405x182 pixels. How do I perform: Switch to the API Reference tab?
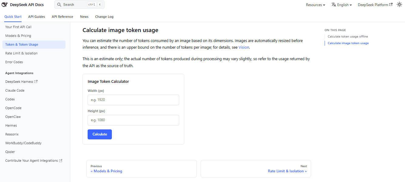coord(62,17)
